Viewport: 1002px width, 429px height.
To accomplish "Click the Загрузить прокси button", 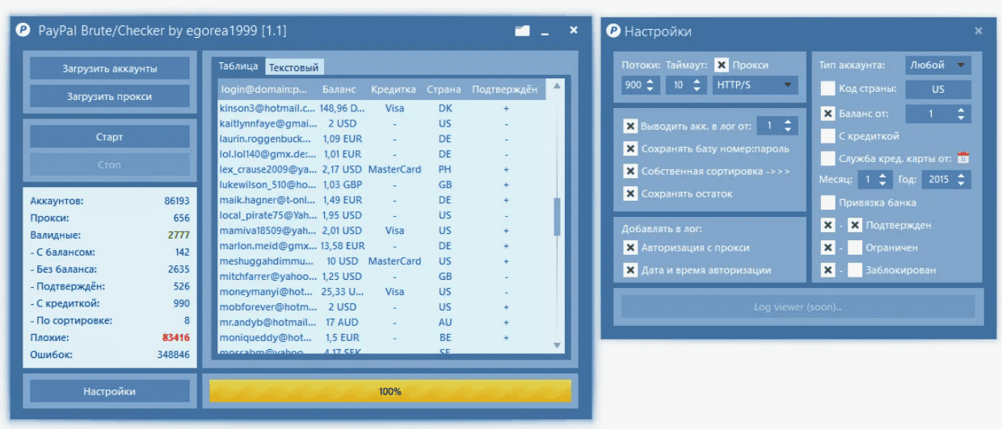I will coord(110,96).
